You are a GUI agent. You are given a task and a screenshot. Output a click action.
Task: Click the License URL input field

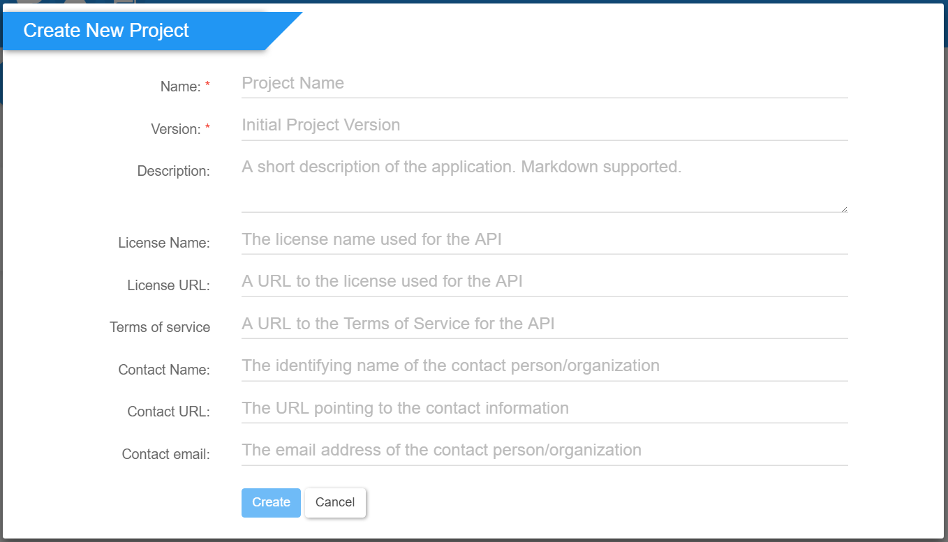545,282
